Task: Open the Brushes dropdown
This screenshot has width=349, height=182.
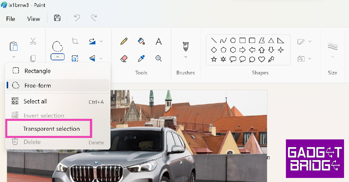Action: [x=185, y=57]
